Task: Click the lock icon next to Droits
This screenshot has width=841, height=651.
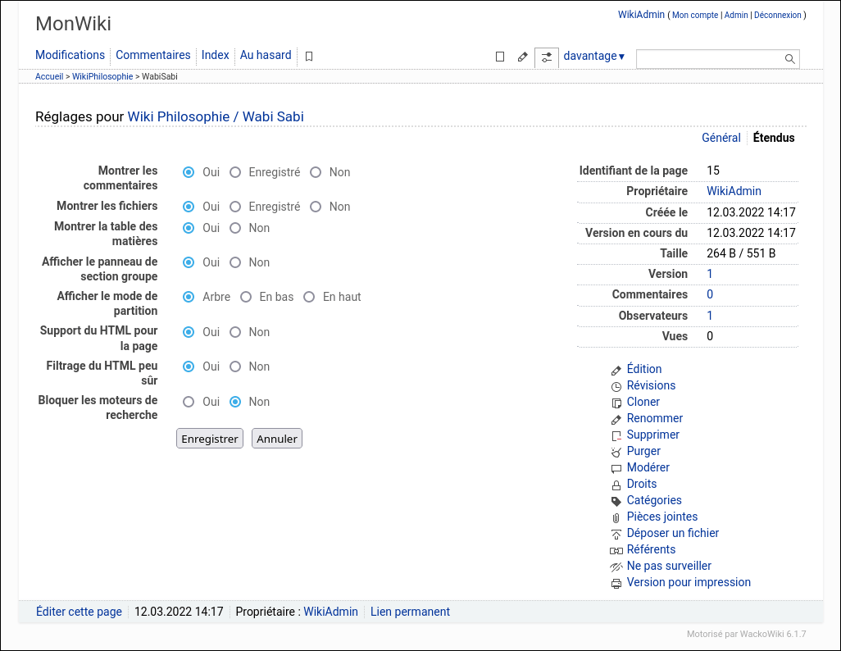Action: click(616, 485)
